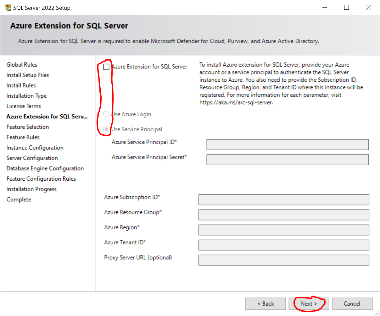This screenshot has width=380, height=316.
Task: Select the Use Service Principal radio button
Action: click(x=106, y=129)
